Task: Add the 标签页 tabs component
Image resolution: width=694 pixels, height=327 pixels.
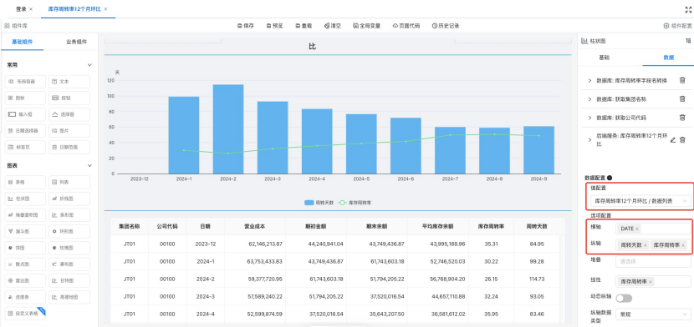Action: (25, 147)
